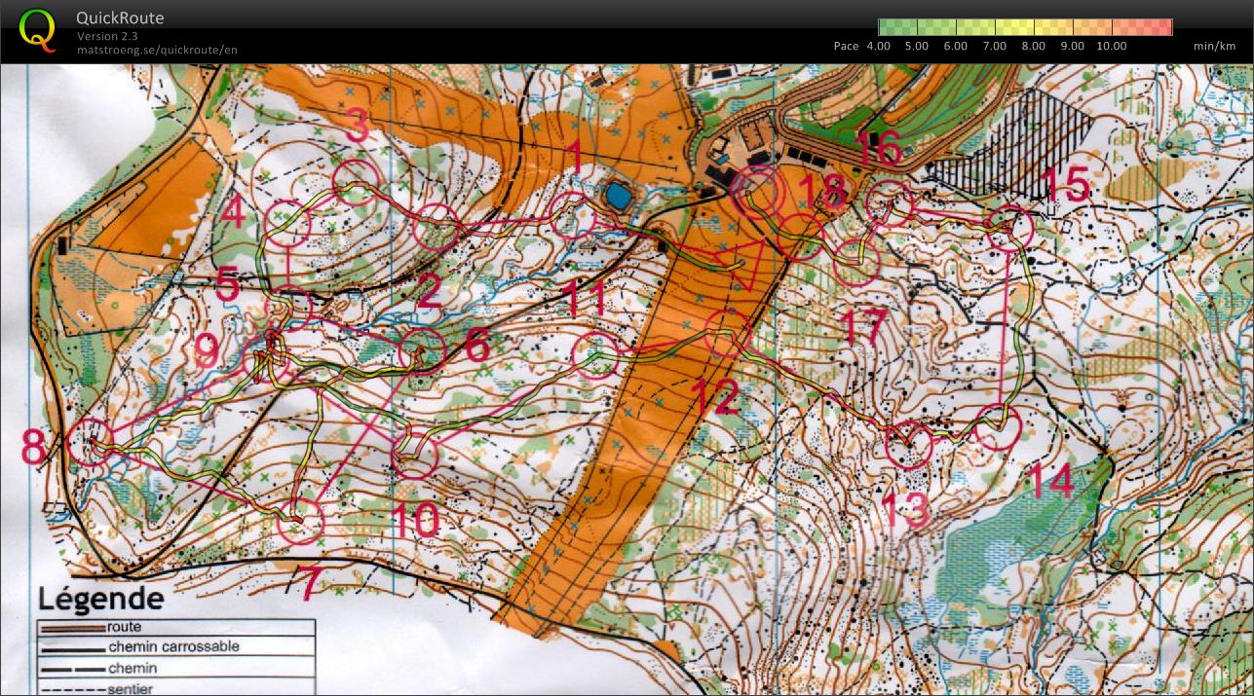The width and height of the screenshot is (1254, 696).
Task: Click control number 4 label on map
Action: tap(234, 213)
